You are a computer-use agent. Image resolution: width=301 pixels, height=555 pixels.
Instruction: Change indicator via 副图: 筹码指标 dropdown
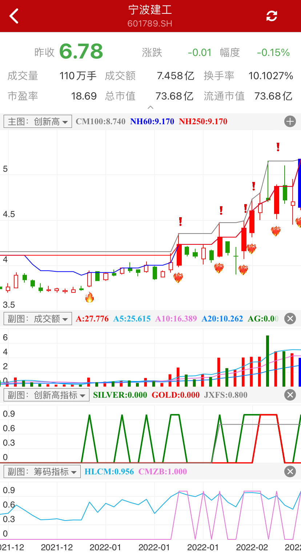point(42,472)
